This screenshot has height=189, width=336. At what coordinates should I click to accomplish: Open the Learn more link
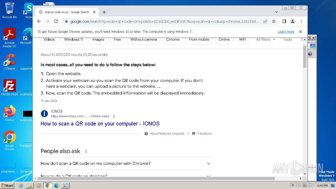click(x=286, y=32)
